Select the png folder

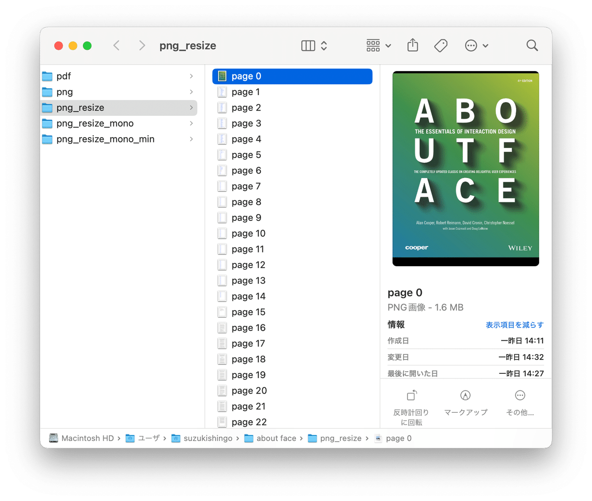pos(119,92)
